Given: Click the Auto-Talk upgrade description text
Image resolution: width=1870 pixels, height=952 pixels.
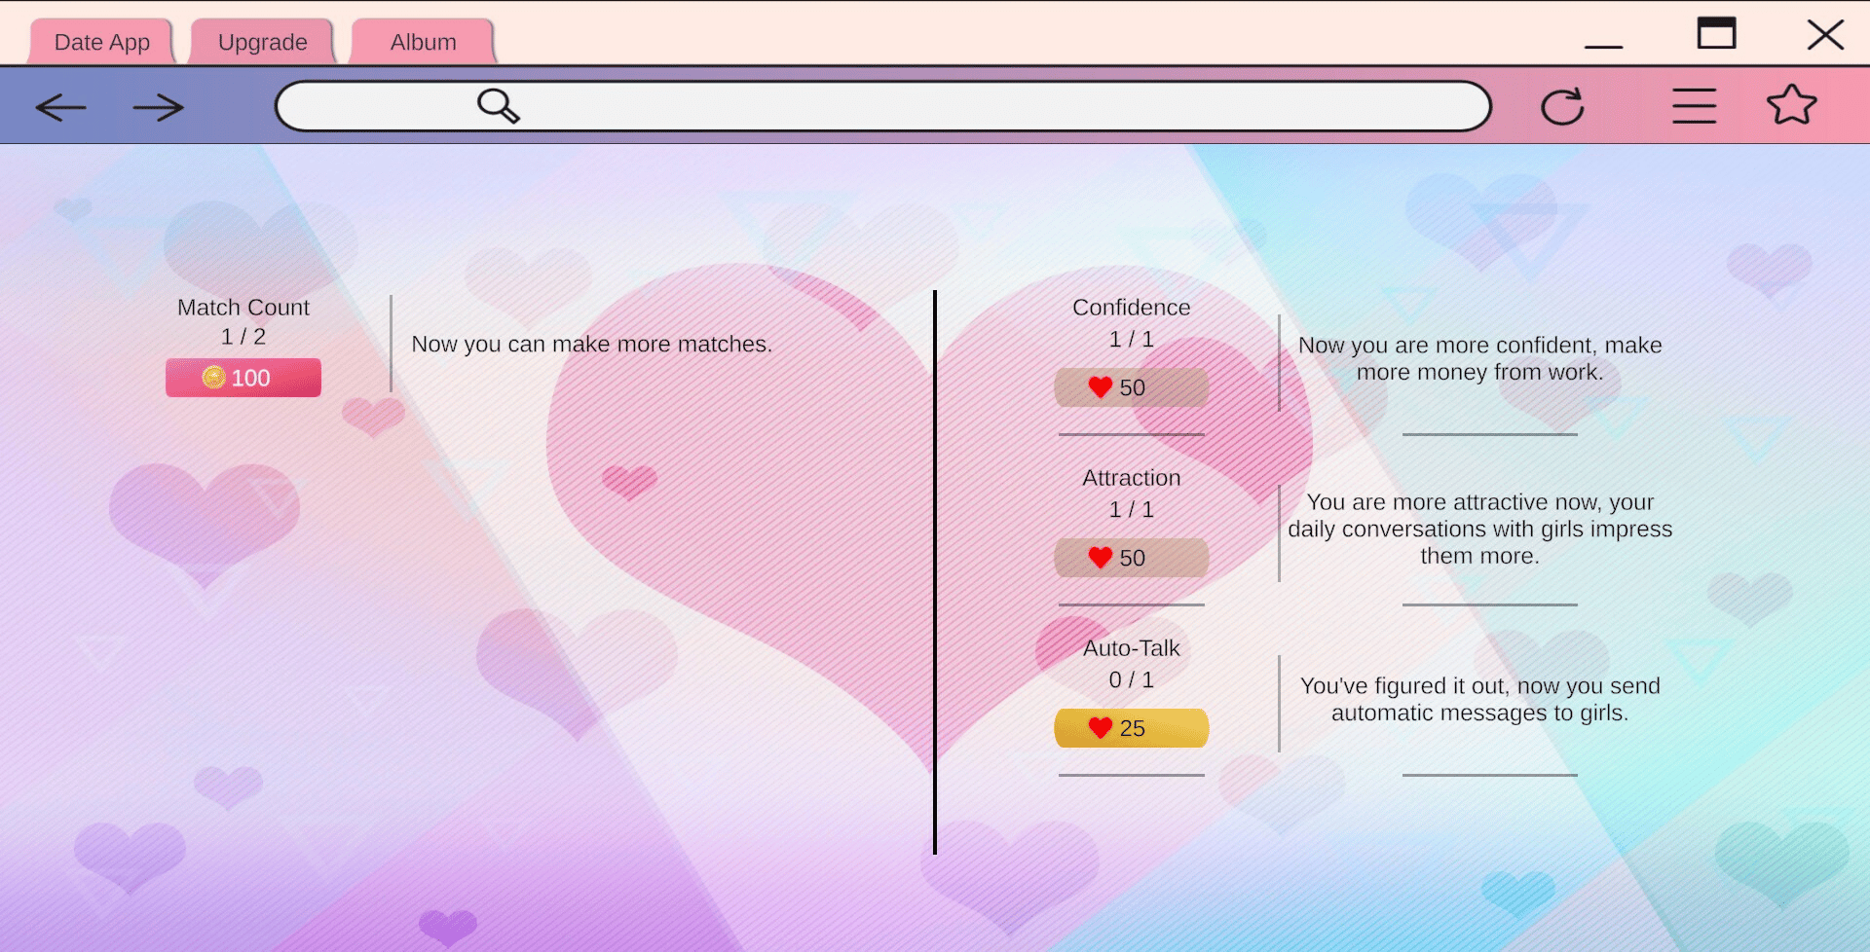Looking at the screenshot, I should point(1479,699).
